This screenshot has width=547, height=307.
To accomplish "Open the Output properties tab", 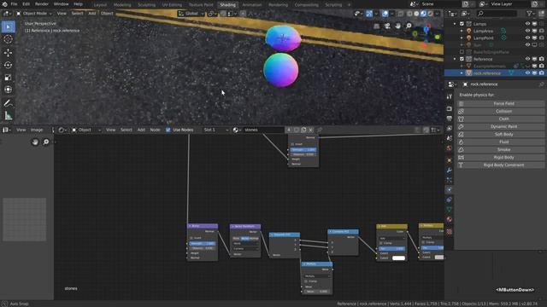I will 450,119.
